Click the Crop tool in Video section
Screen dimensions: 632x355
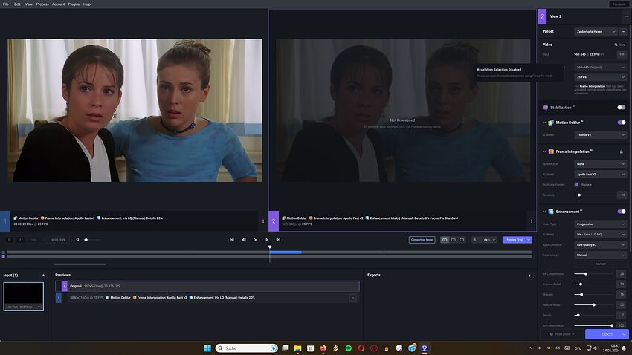point(622,45)
